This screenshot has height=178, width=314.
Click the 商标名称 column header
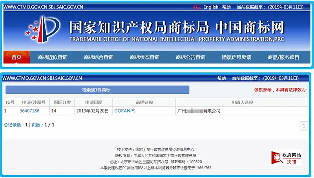point(144,102)
